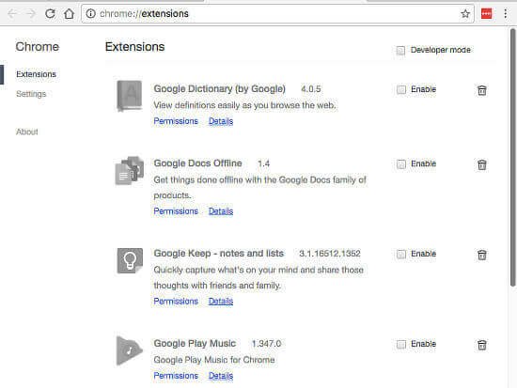Check Enable for Google Keep

tap(401, 255)
